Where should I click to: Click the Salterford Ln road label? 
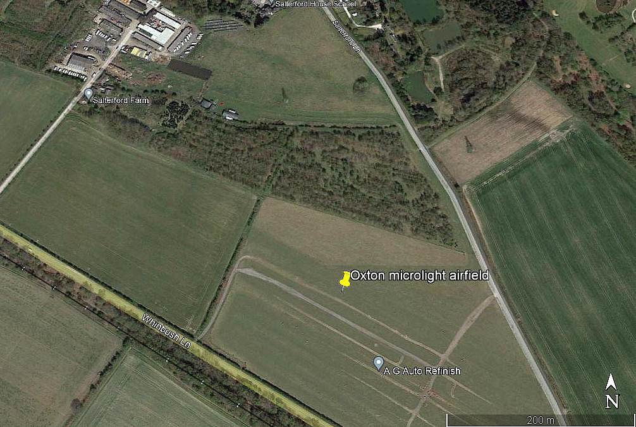[x=346, y=36]
